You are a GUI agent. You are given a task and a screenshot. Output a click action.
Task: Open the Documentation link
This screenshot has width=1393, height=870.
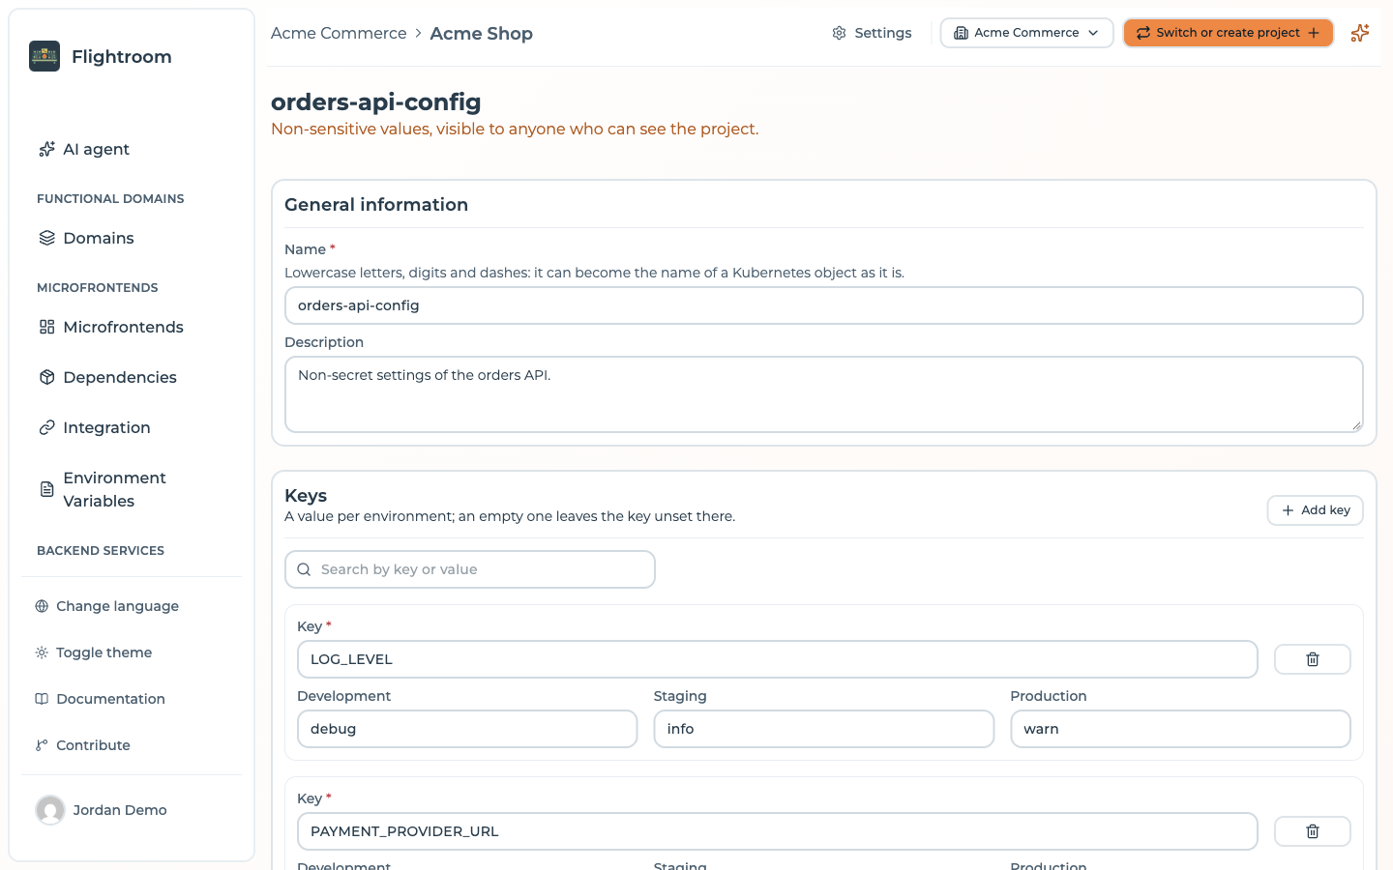coord(101,699)
